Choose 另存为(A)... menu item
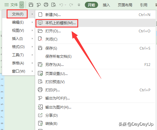The height and width of the screenshot is (130, 157). point(95,65)
